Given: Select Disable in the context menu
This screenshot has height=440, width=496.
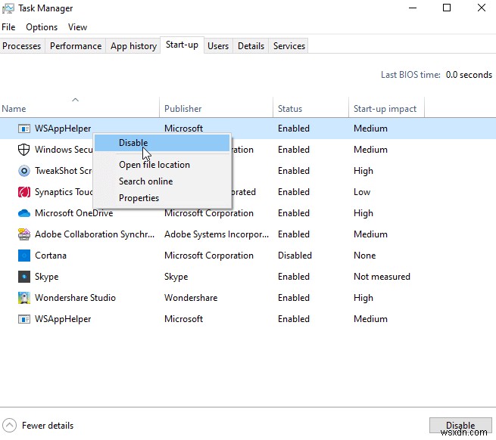Looking at the screenshot, I should coord(162,143).
